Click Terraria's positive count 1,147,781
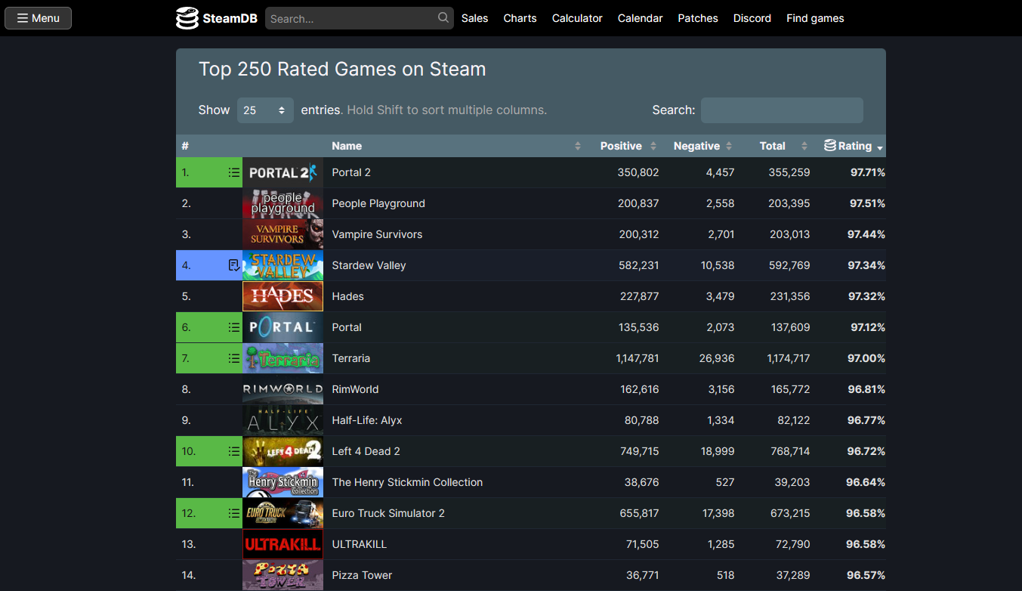 pos(638,358)
